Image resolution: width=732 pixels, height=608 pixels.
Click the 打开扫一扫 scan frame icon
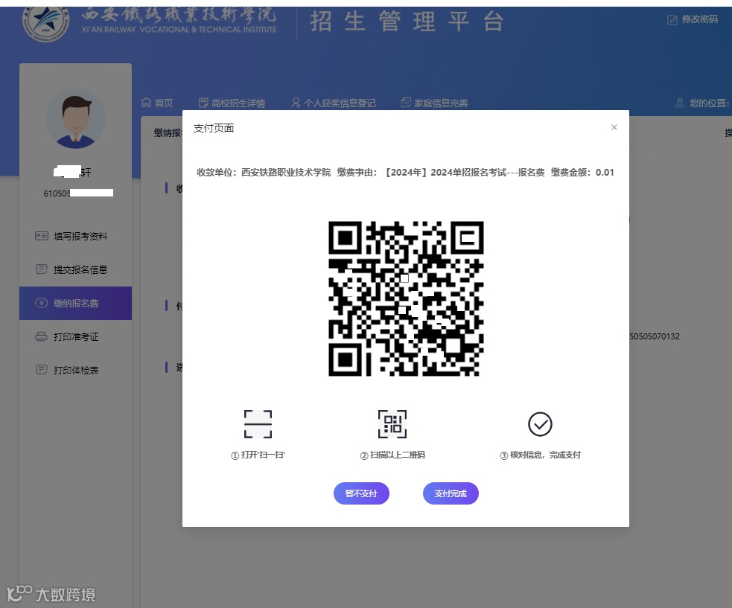258,424
